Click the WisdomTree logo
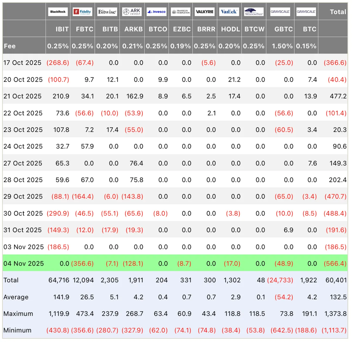Screen dimensions: 352x342 click(x=254, y=12)
